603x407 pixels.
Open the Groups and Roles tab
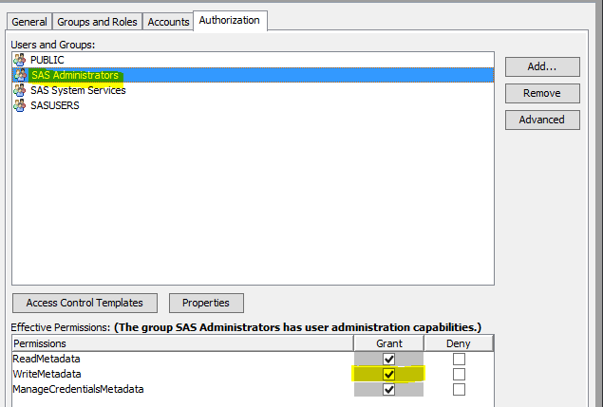pyautogui.click(x=97, y=22)
